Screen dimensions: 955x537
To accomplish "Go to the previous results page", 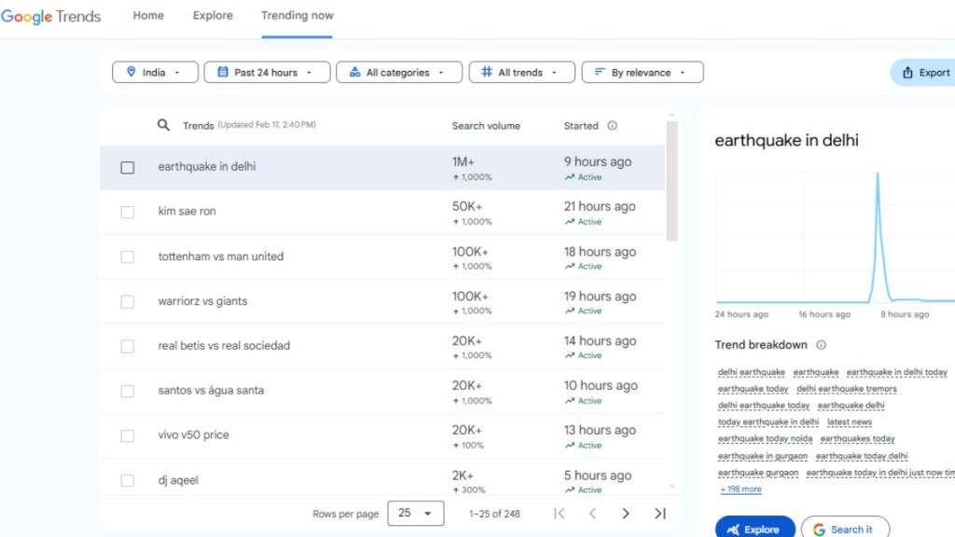I will tap(592, 514).
